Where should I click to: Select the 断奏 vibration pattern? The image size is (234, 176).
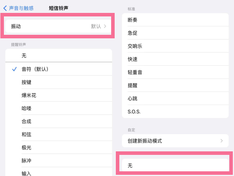(x=175, y=20)
